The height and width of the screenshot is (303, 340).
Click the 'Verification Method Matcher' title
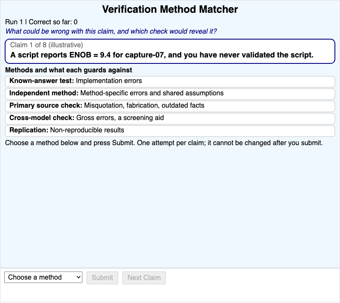tap(170, 9)
